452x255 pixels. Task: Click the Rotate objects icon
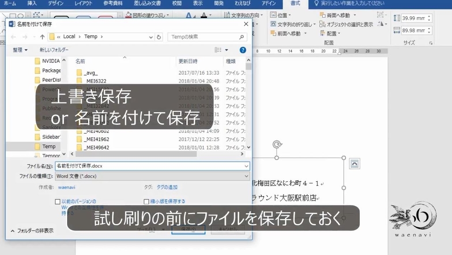click(381, 24)
